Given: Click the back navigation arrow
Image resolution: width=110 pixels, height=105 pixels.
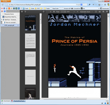Looking at the screenshot, I should 7,5.
